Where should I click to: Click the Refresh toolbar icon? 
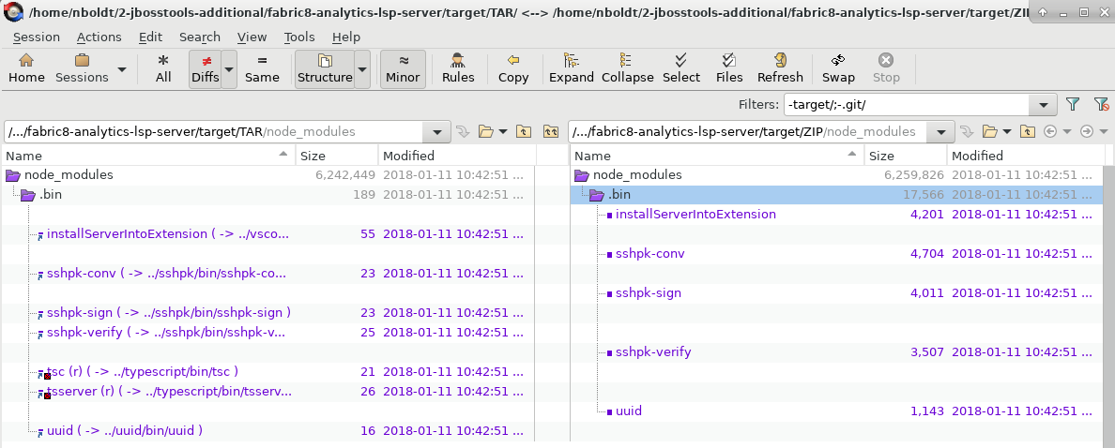[x=780, y=68]
